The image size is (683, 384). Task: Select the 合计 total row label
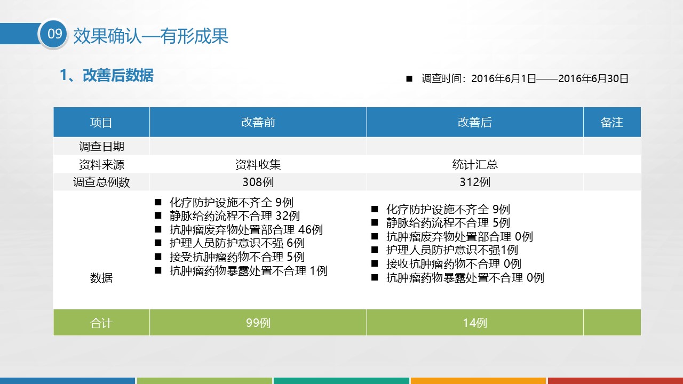click(x=101, y=323)
